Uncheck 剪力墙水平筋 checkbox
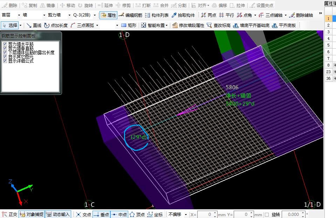The height and width of the screenshot is (218, 336). pyautogui.click(x=5, y=44)
